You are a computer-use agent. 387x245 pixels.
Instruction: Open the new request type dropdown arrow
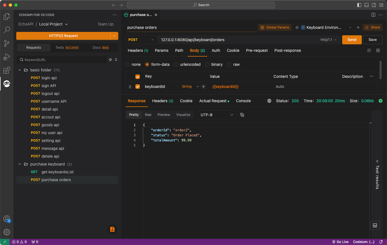click(x=114, y=36)
